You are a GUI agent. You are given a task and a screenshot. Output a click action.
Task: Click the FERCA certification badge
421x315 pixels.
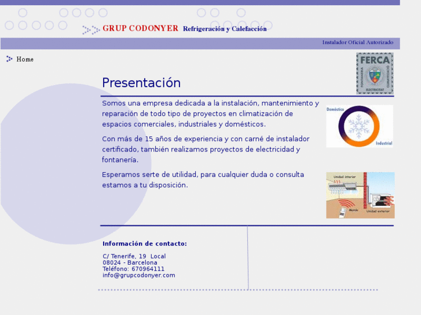[x=375, y=73]
